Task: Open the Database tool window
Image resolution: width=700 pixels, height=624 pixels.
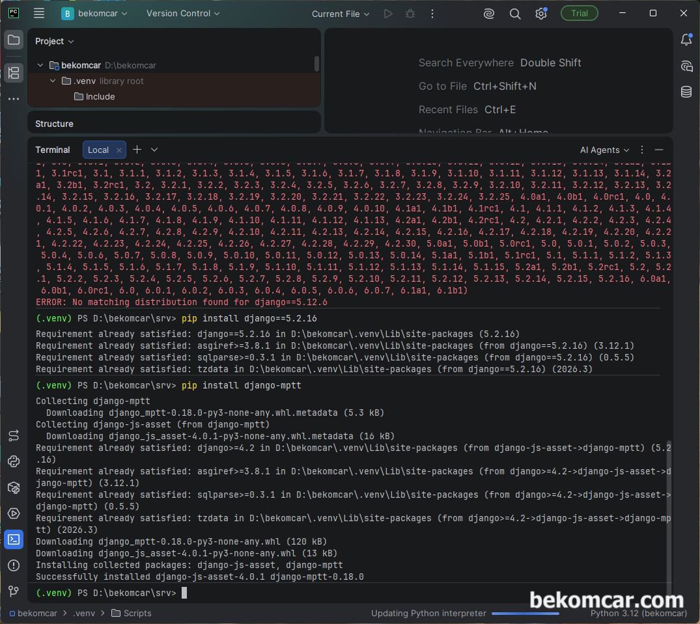Action: [686, 92]
